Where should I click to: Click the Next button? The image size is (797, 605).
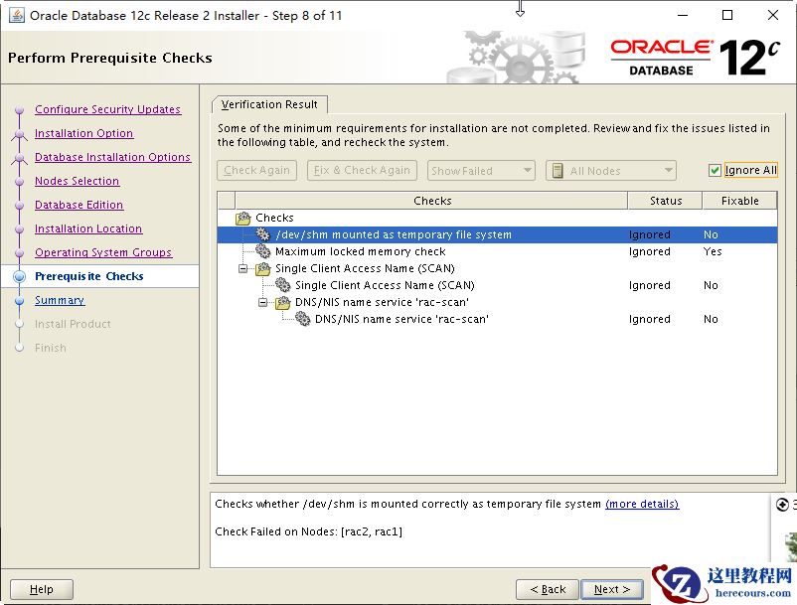612,589
